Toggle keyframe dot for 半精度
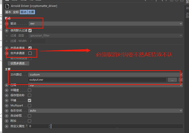Image resolution: width=189 pixels, height=133 pixels. point(7,90)
